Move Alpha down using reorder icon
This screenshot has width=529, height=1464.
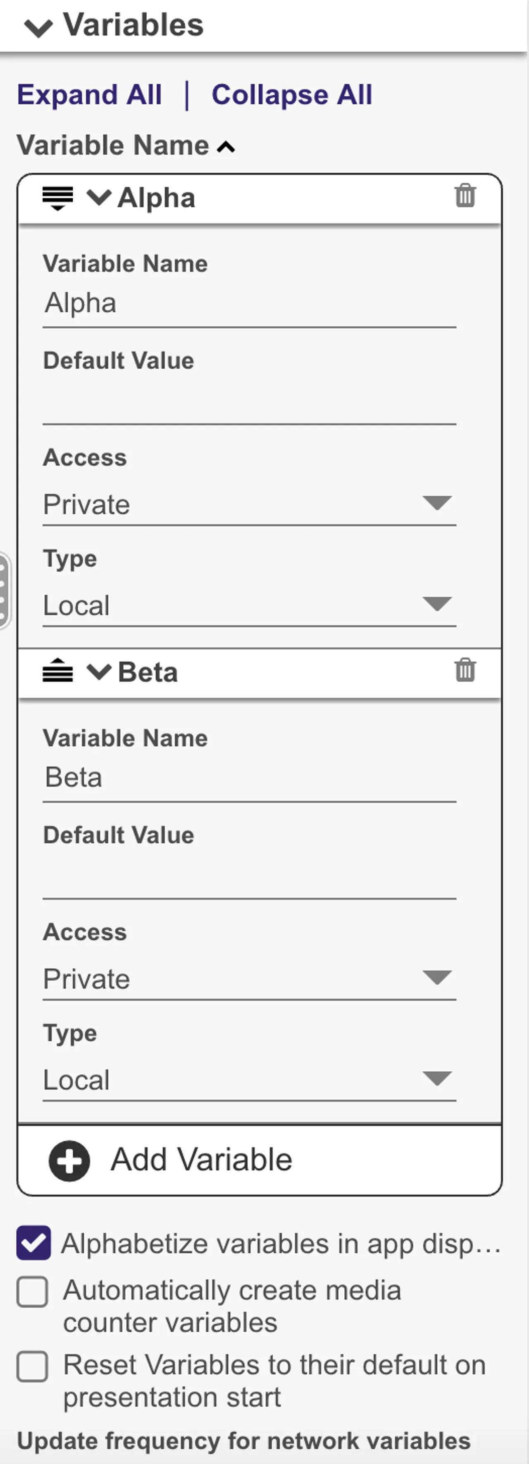click(58, 198)
